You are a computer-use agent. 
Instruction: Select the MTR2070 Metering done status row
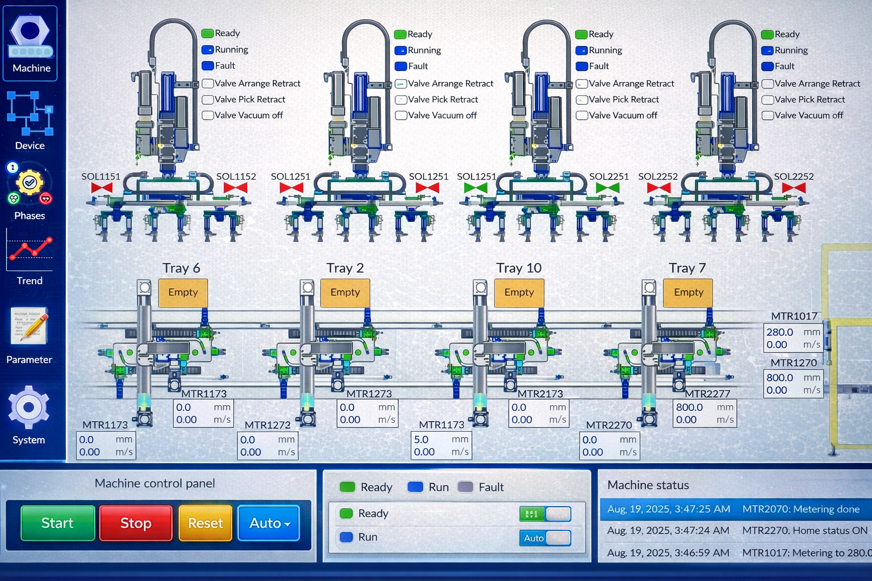point(736,509)
